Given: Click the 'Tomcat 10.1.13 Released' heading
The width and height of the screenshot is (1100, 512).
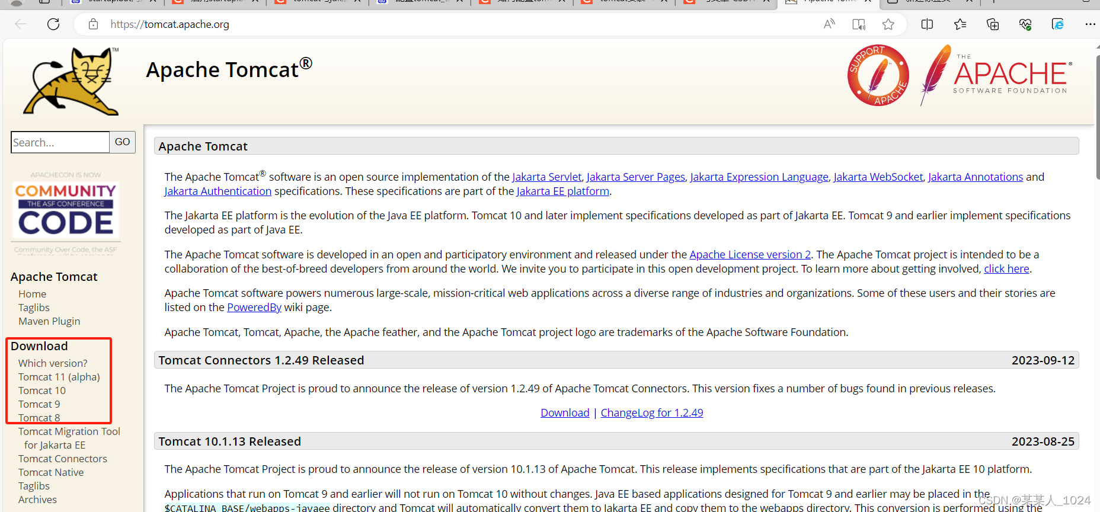Looking at the screenshot, I should (230, 441).
